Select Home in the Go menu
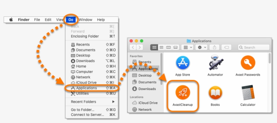The image size is (277, 123). coord(92,66)
